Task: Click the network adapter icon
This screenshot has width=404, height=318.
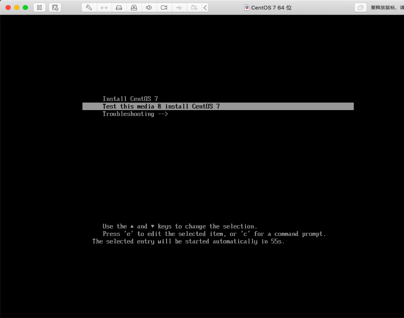Action: 104,7
